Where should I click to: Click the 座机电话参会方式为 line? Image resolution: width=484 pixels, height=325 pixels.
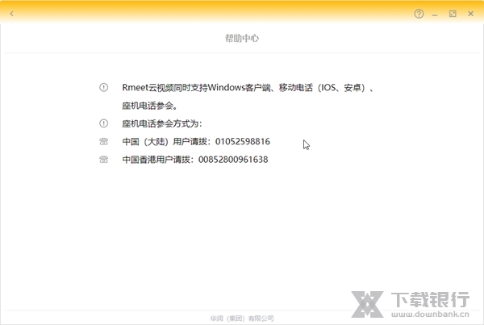(x=162, y=123)
